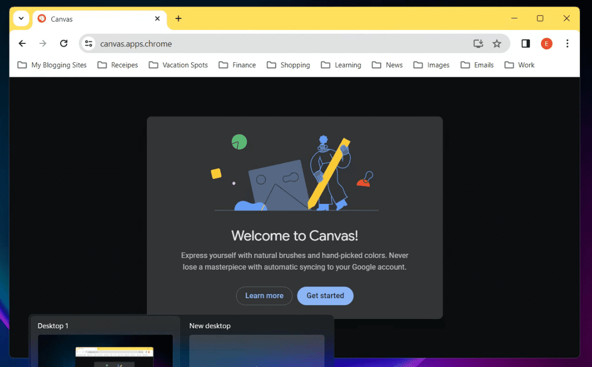
Task: Install the Canvas app via address bar icon
Action: (478, 44)
